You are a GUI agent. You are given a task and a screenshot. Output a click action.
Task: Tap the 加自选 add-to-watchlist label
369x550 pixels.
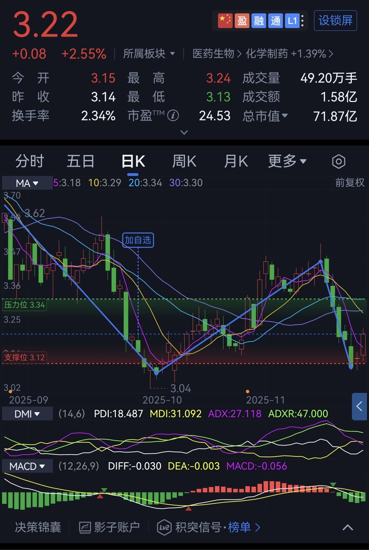(138, 240)
